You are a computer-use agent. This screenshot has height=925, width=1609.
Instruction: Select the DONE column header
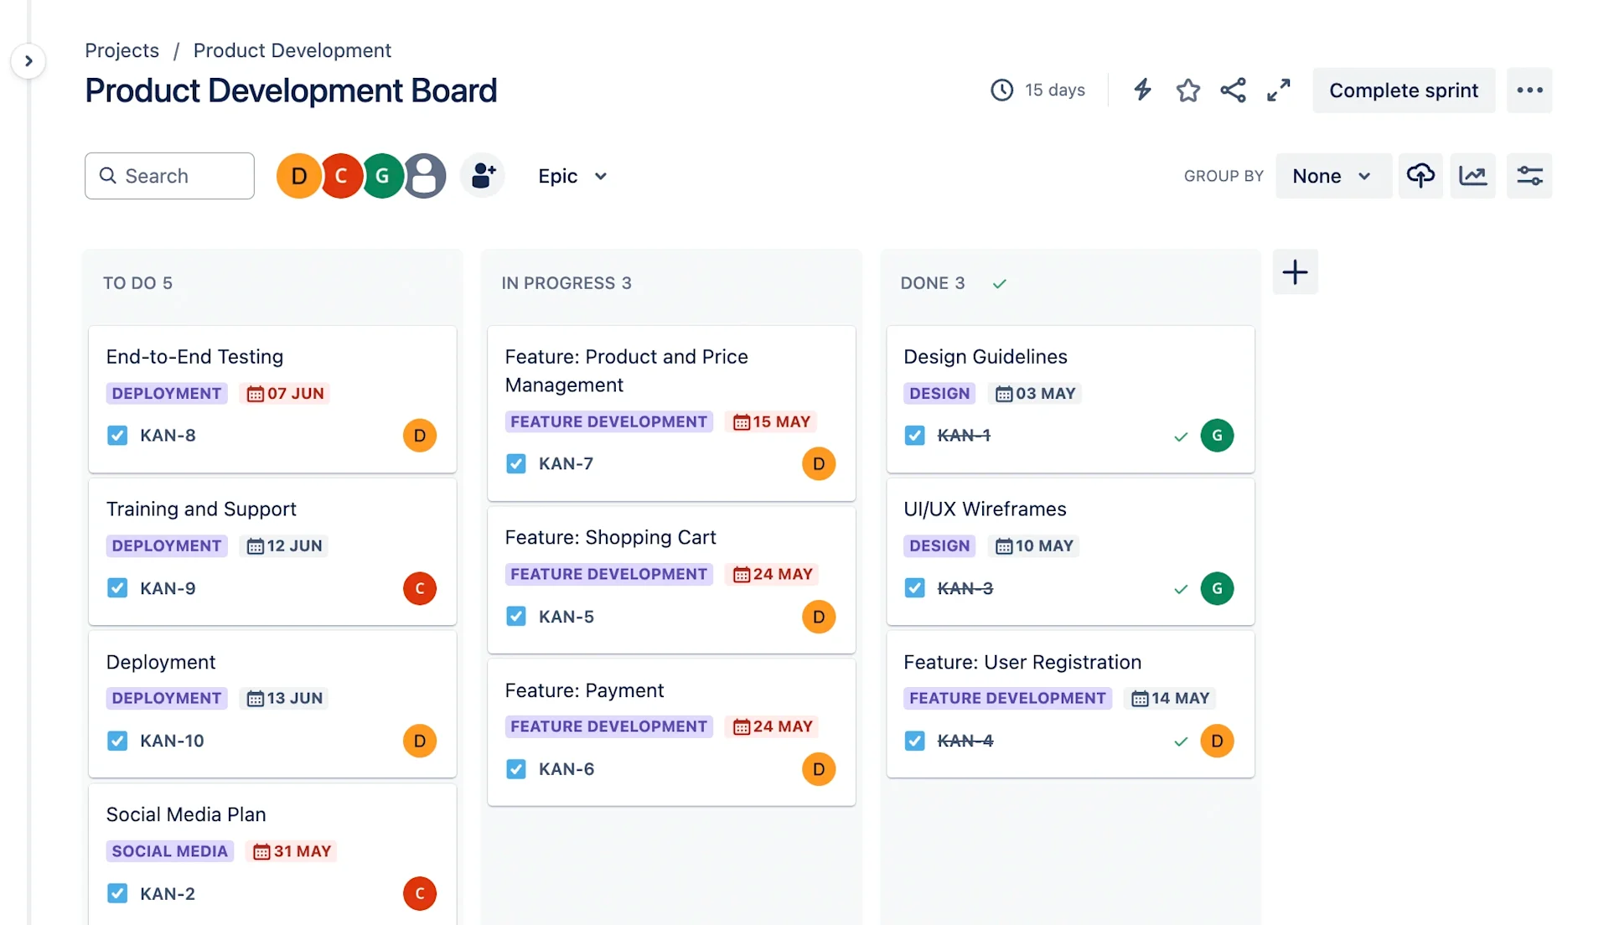tap(933, 283)
